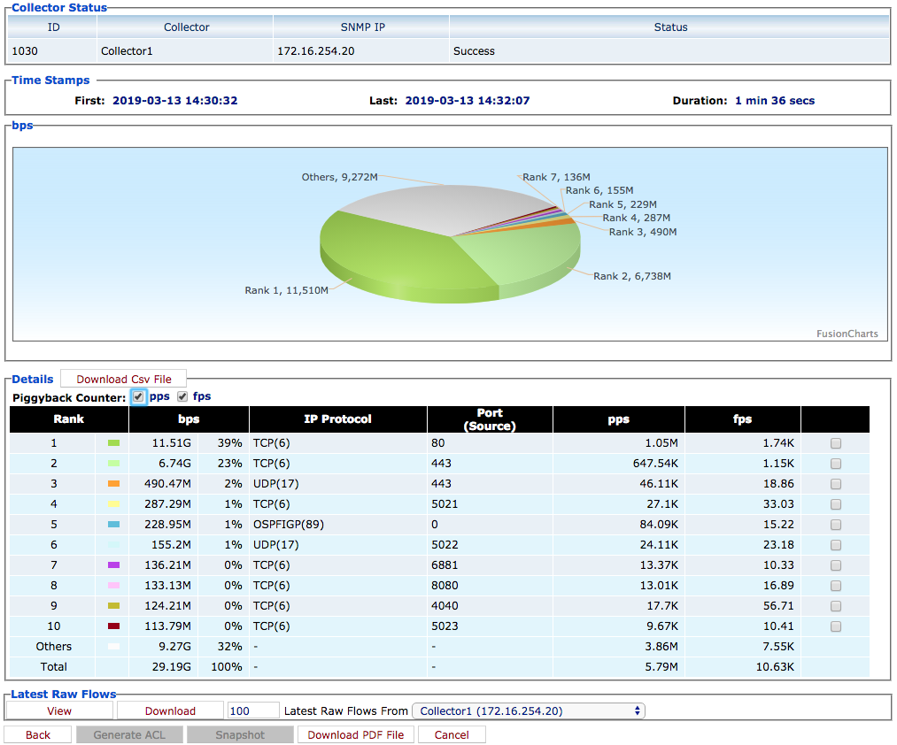Open Latest Raw Flows collector dropdown
This screenshot has width=897, height=745.
528,710
